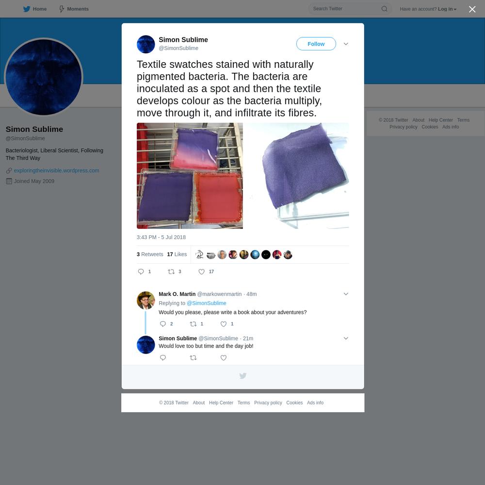Click the retweet icon with count 3
The width and height of the screenshot is (485, 485).
[x=171, y=272]
